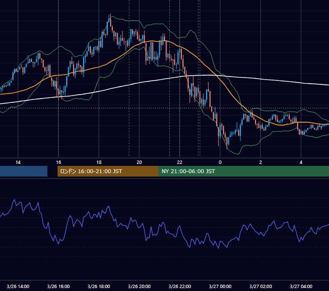The height and width of the screenshot is (291, 329).
Task: Click the London 16:00-21:00 JST session bar
Action: pyautogui.click(x=108, y=171)
